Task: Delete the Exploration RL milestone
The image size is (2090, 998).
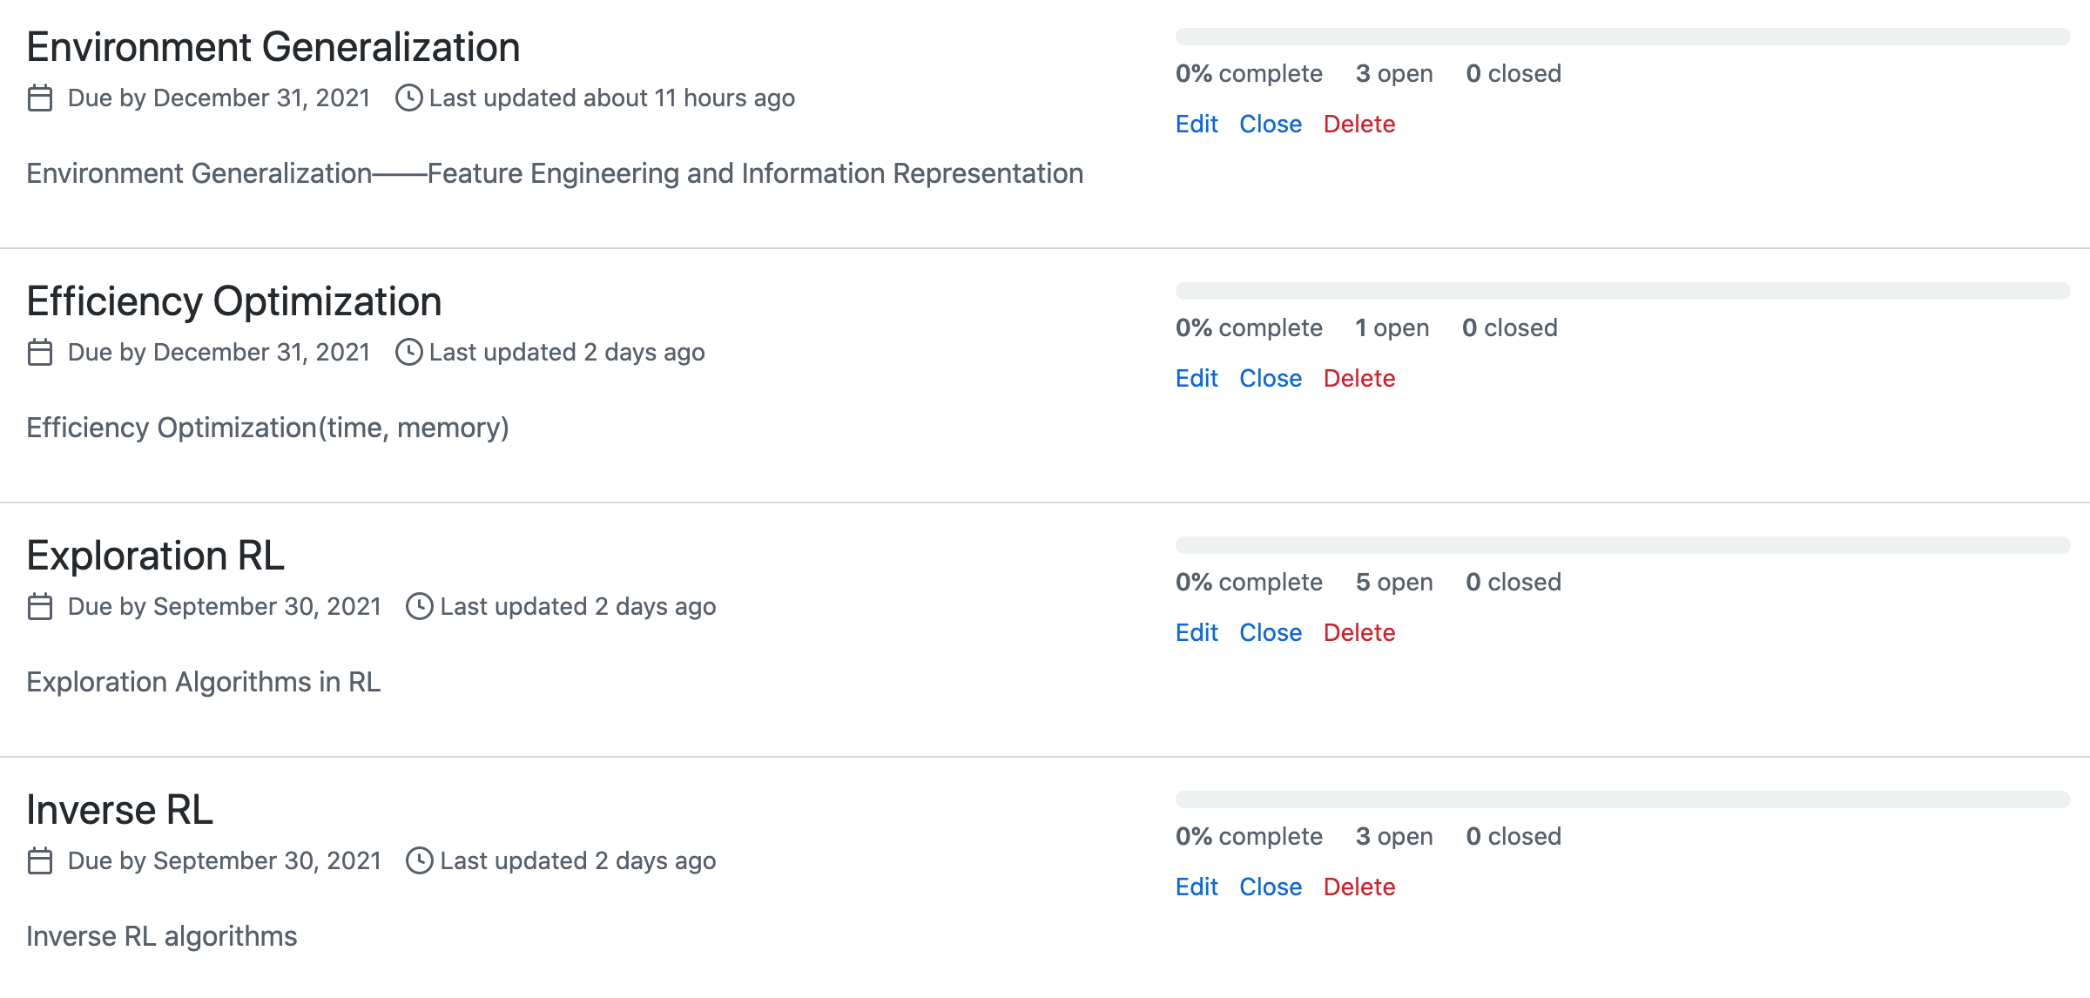Action: 1358,633
